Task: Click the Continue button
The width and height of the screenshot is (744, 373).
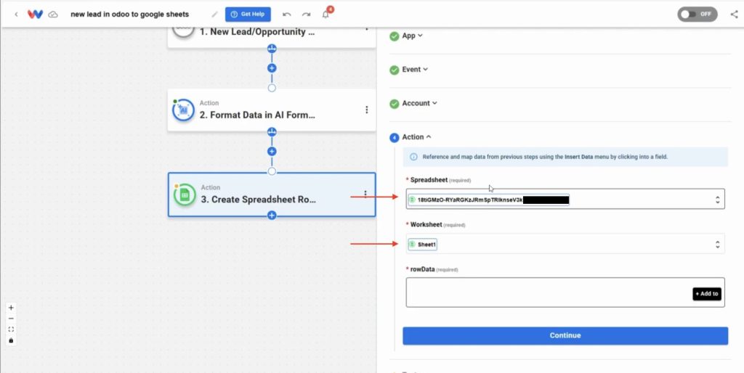Action: (x=565, y=335)
